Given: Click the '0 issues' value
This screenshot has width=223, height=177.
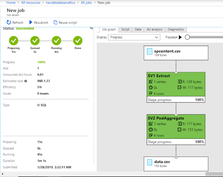Looking at the screenshot, I should point(43,93).
